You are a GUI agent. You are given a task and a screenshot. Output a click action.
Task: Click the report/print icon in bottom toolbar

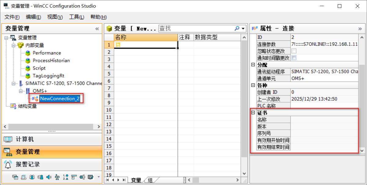tap(24, 177)
